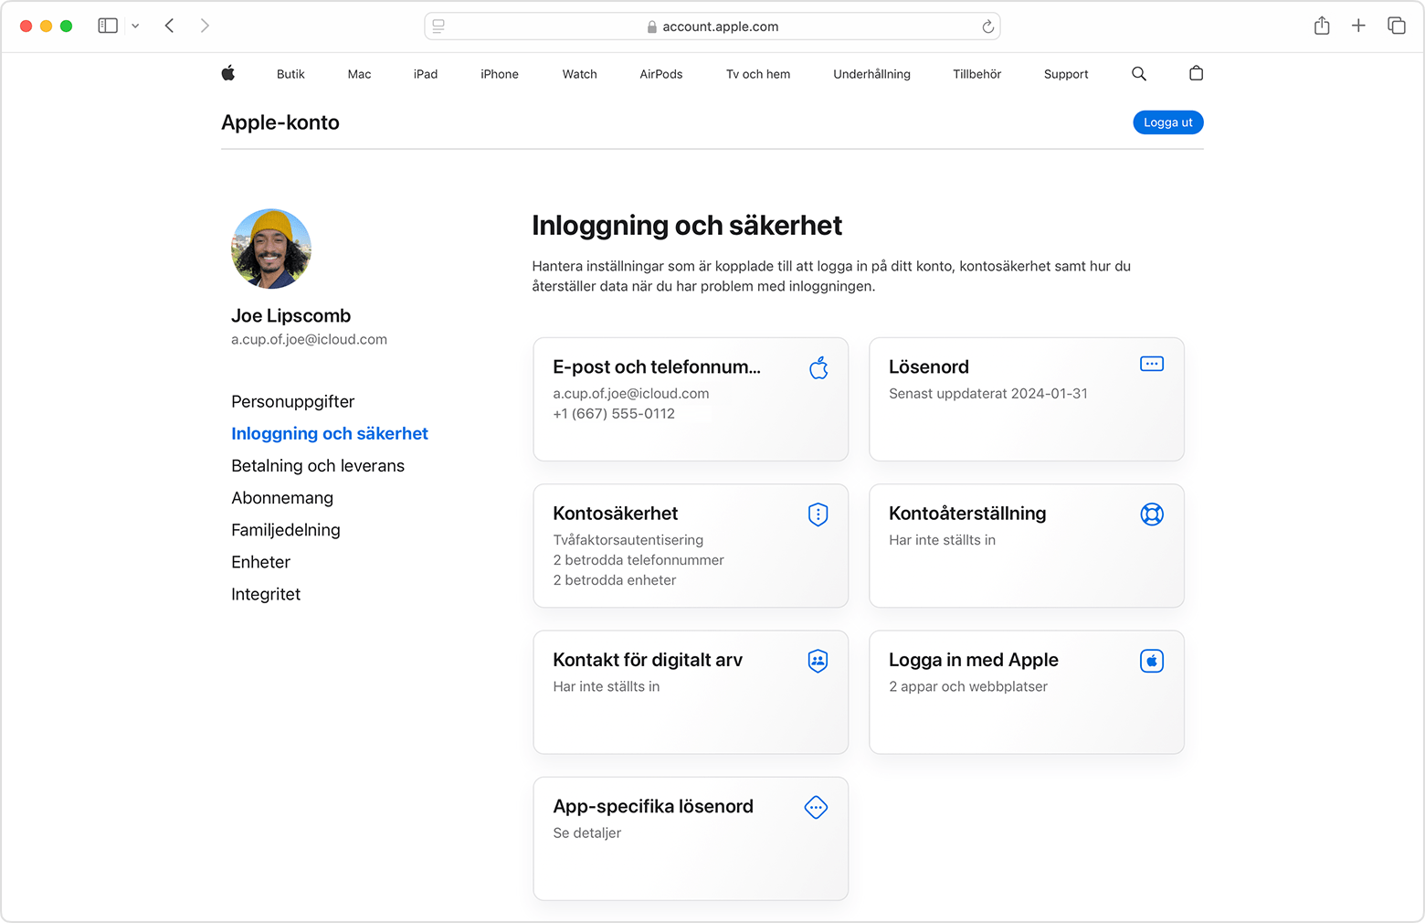Expand the sidebar dropdown chevron

tap(135, 26)
